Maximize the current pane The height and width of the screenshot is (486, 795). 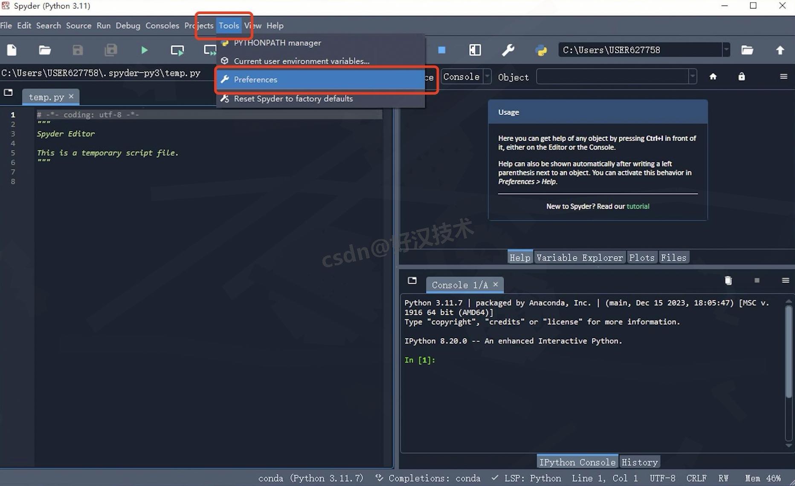[x=475, y=50]
